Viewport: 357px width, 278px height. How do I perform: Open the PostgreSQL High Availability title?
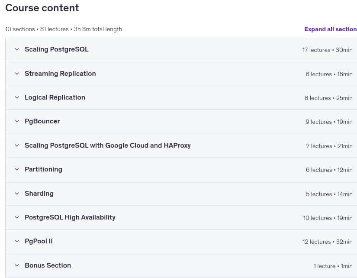(70, 217)
